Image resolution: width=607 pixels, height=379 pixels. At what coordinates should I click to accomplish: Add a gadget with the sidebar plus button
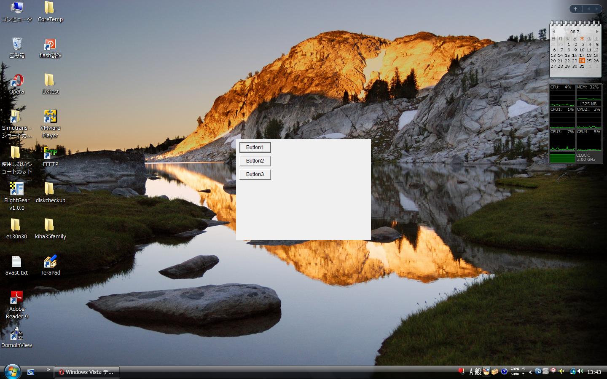575,9
